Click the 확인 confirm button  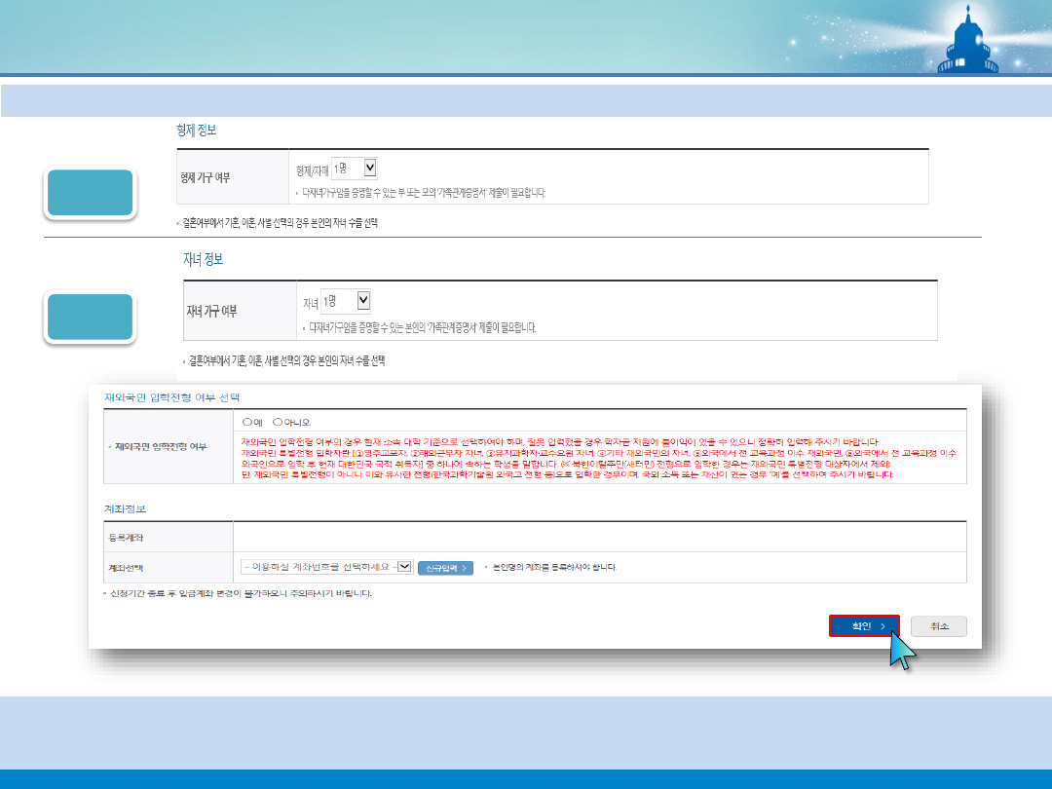coord(864,626)
